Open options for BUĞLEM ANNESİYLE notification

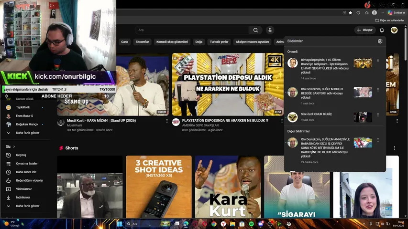coord(378,140)
